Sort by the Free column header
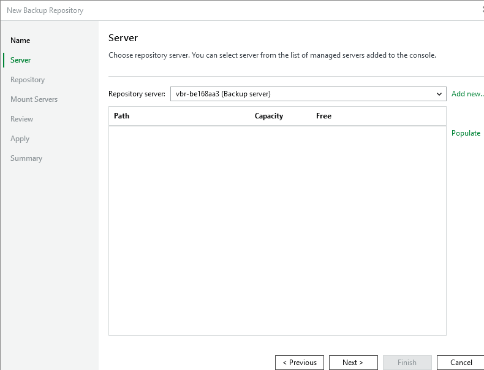 (323, 116)
